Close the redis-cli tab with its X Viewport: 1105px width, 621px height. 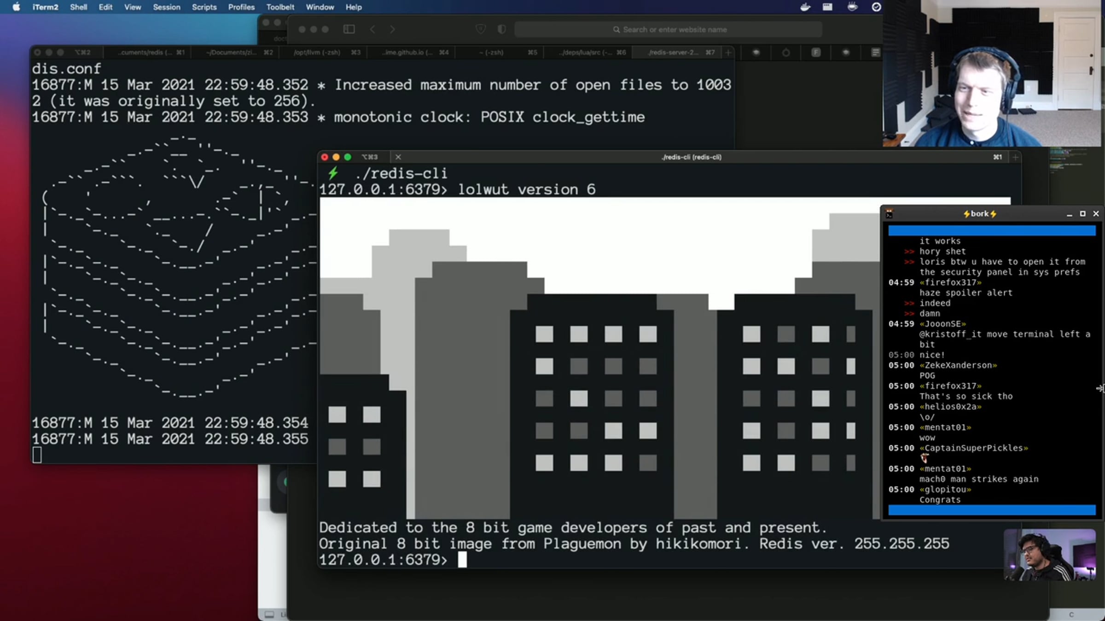pos(398,157)
